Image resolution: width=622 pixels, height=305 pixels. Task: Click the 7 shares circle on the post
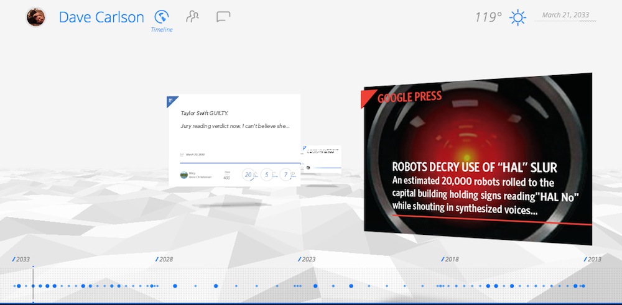coord(285,175)
